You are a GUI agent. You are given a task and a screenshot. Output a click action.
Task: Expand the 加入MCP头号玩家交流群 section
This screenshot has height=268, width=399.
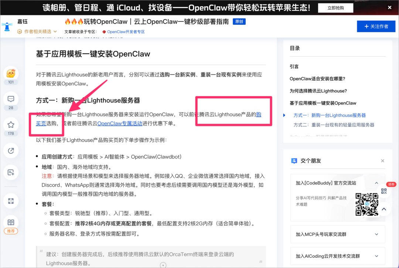376,234
